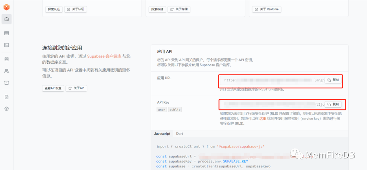Viewport: 367px width, 170px height.
Task: Copy the 应用 URL with 复制 button
Action: coord(333,80)
